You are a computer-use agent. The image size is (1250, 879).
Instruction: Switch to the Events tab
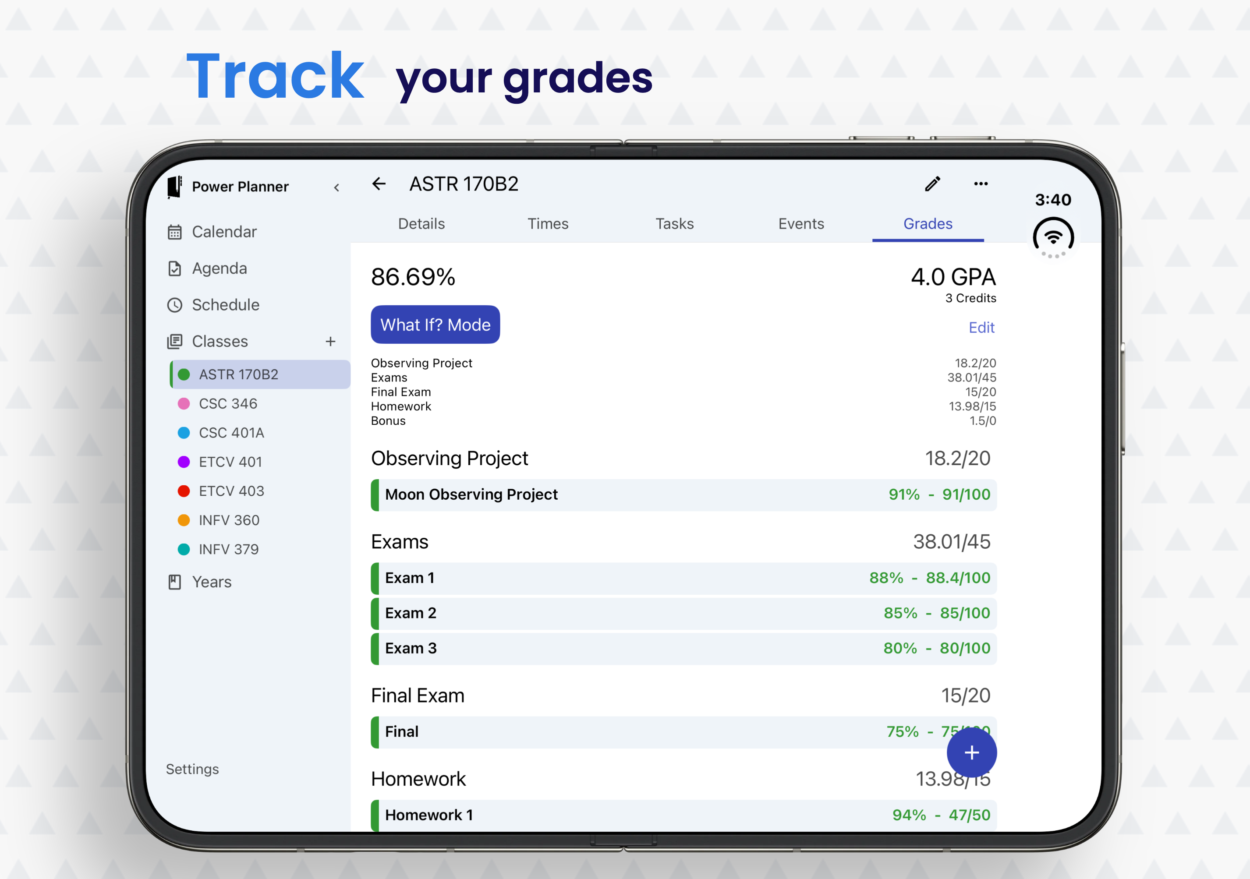click(801, 224)
